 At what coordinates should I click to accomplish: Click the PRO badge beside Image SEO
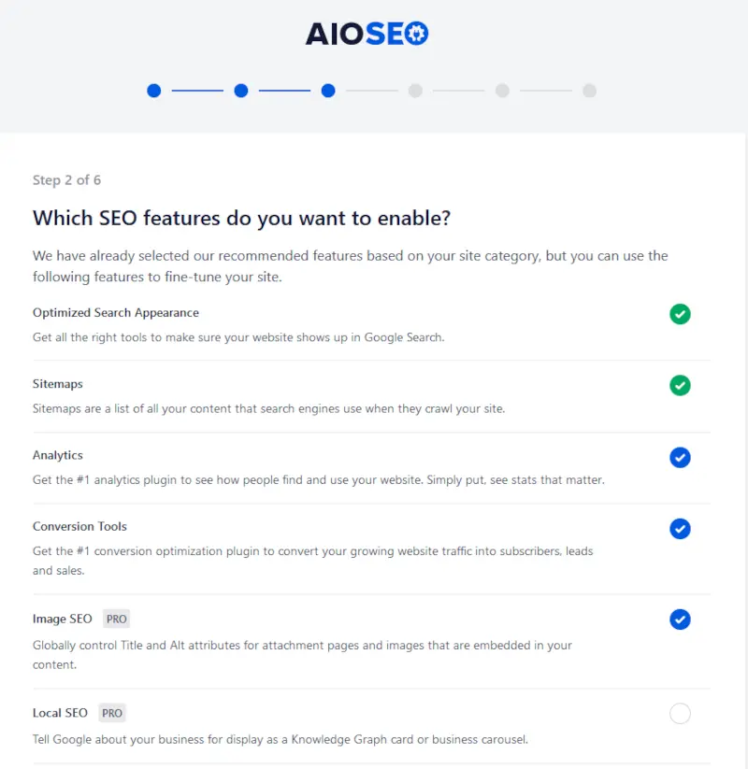click(116, 619)
